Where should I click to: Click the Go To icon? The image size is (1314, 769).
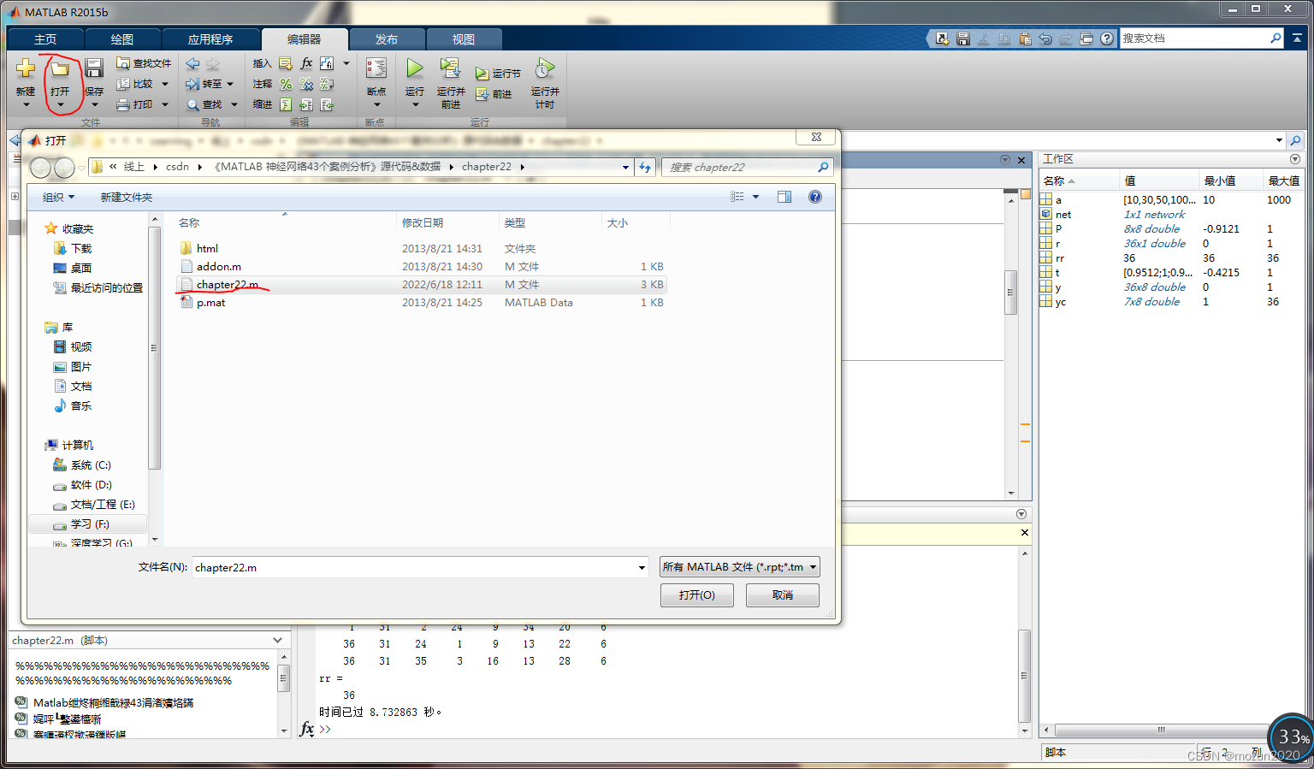point(192,84)
